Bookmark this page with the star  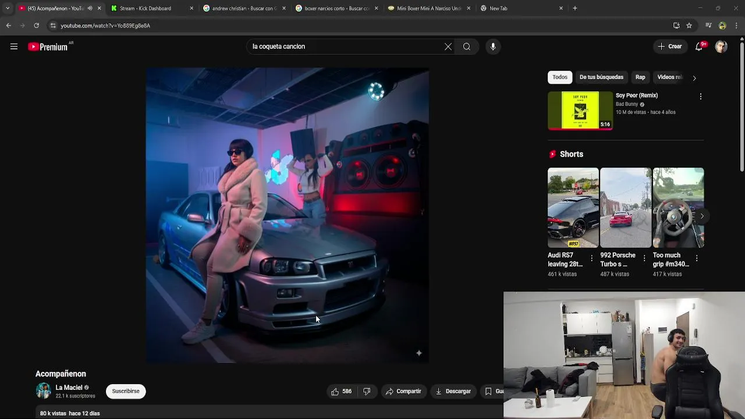tap(689, 26)
